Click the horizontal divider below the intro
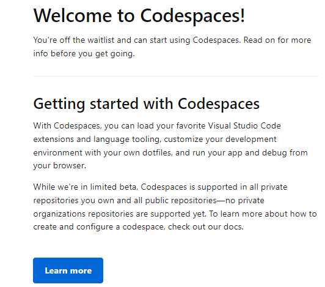Image resolution: width=325 pixels, height=287 pixels. click(x=176, y=76)
